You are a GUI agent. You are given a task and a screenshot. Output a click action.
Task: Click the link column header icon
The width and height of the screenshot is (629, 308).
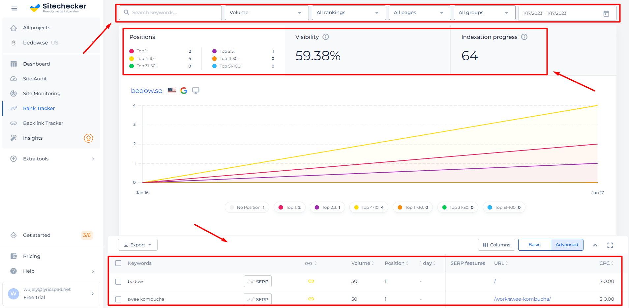(x=309, y=264)
